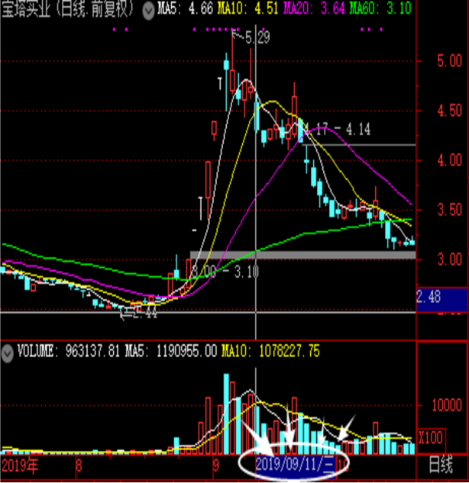Click the 8 month marker on time axis
The image size is (469, 483).
point(79,465)
